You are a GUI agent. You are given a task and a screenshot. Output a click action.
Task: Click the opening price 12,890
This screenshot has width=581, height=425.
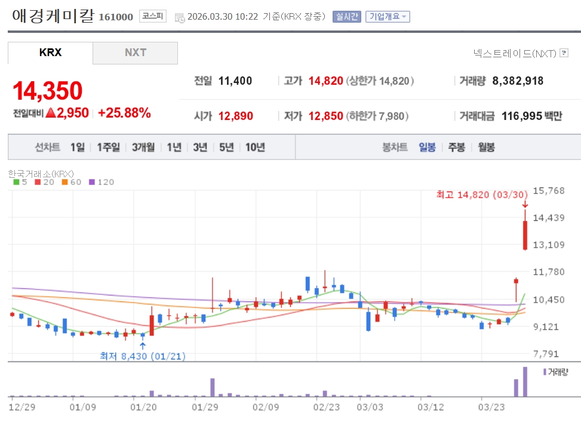236,116
